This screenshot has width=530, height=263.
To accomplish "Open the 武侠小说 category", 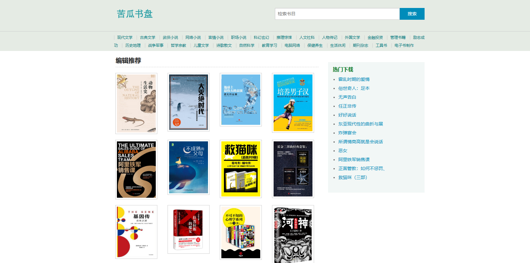I will (170, 38).
